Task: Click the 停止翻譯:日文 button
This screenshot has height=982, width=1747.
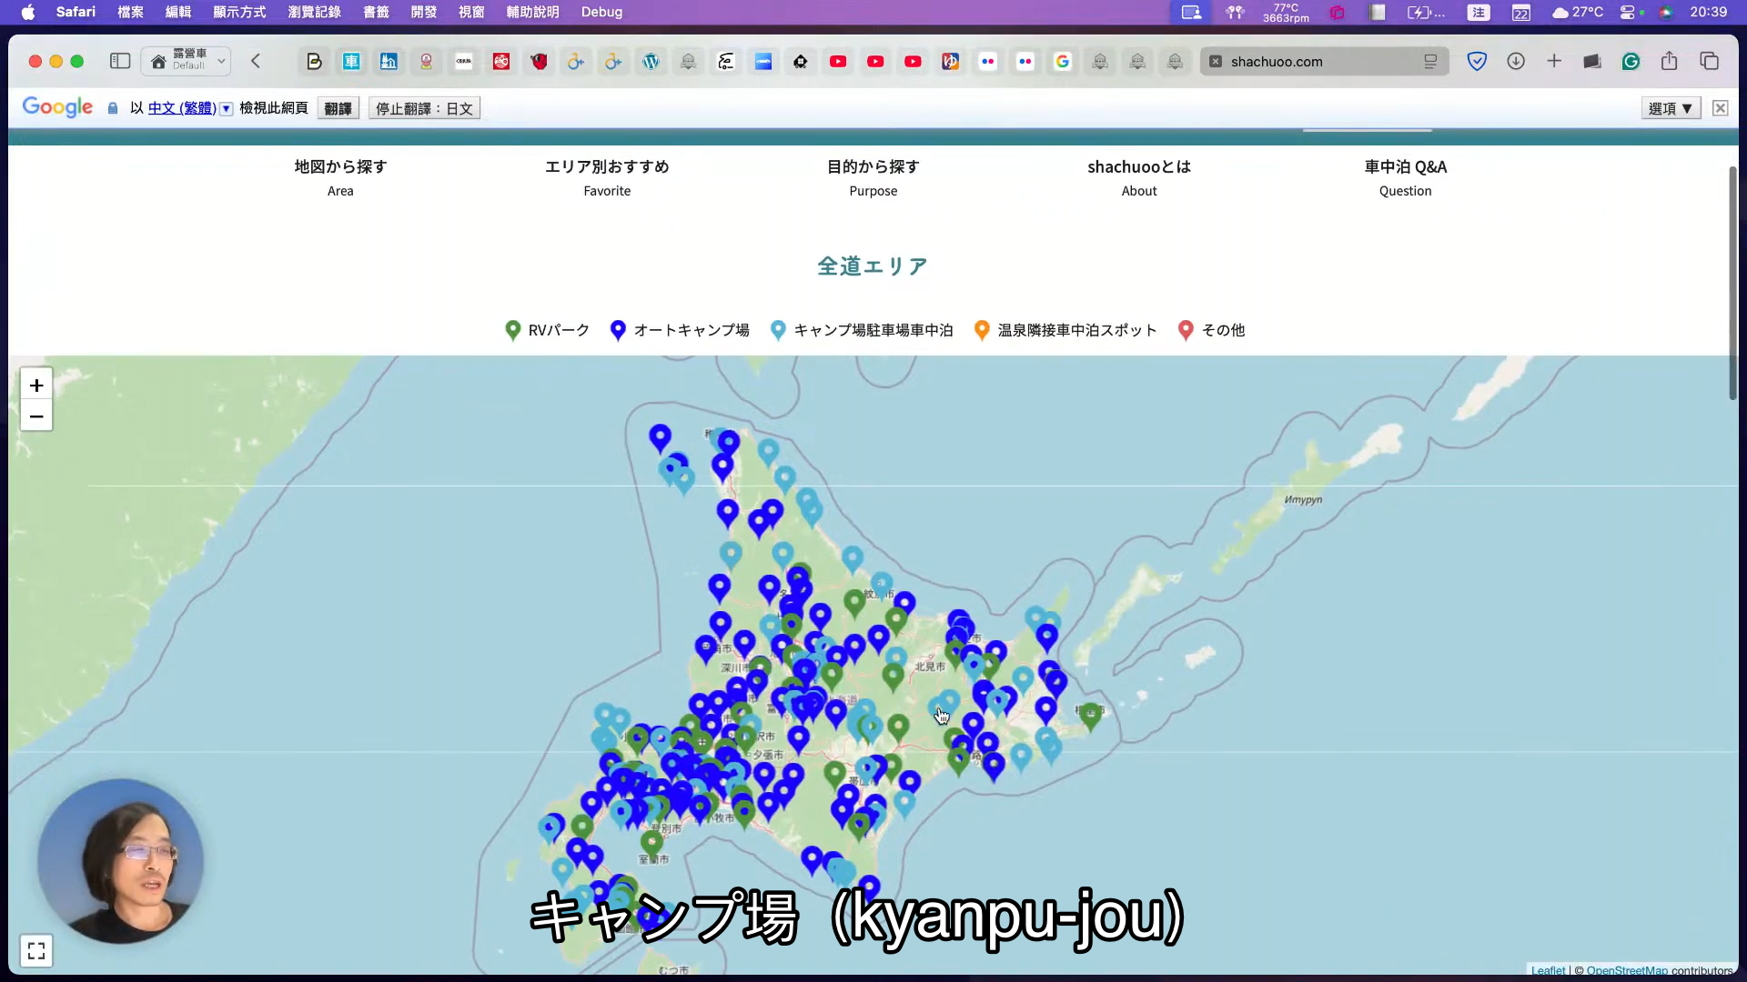Action: [x=424, y=108]
